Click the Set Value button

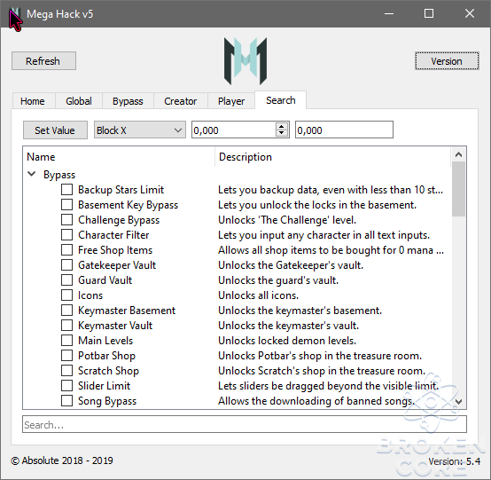click(55, 130)
